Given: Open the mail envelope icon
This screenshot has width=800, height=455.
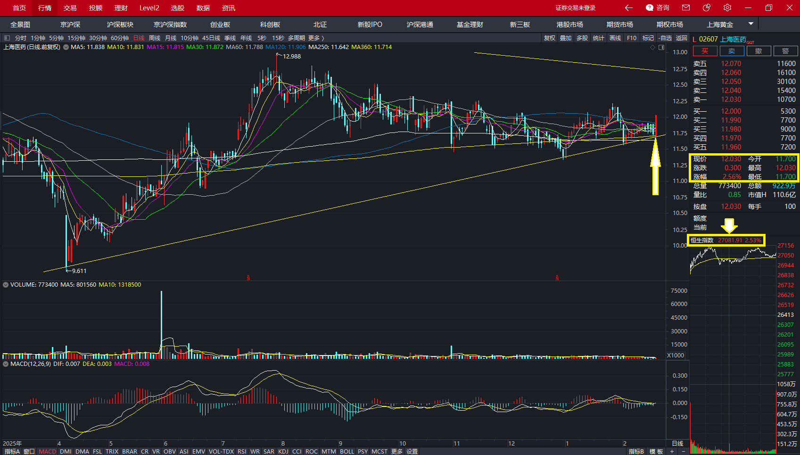Looking at the screenshot, I should [x=686, y=8].
